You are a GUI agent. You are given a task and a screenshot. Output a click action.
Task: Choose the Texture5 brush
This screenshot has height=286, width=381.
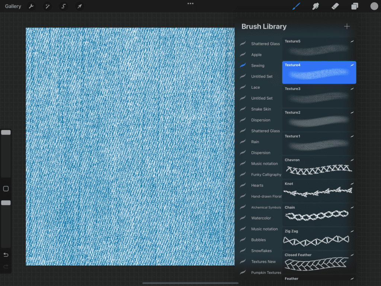[319, 48]
